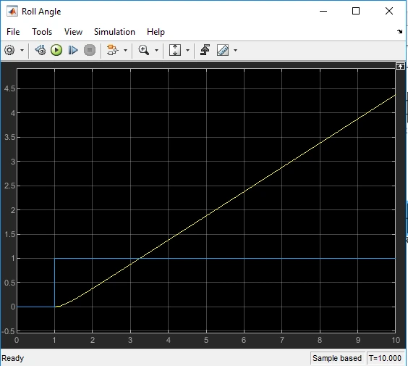Open the File menu

tap(13, 32)
